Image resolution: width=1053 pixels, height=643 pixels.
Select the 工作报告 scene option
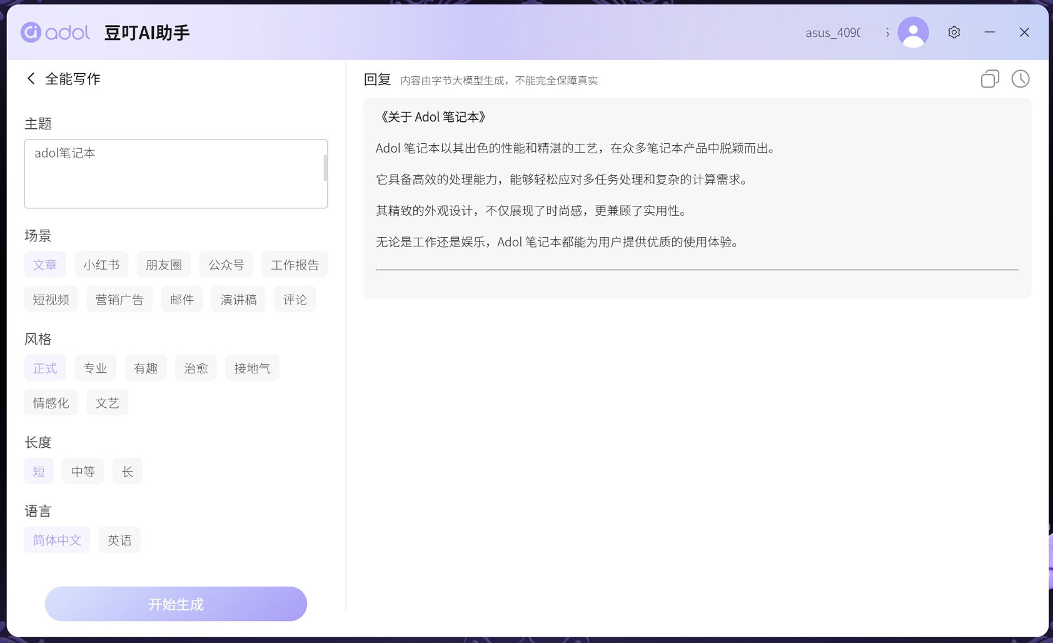pos(295,265)
